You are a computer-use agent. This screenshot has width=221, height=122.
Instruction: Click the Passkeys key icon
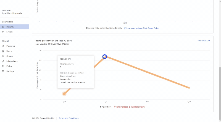[x=3, y=46]
